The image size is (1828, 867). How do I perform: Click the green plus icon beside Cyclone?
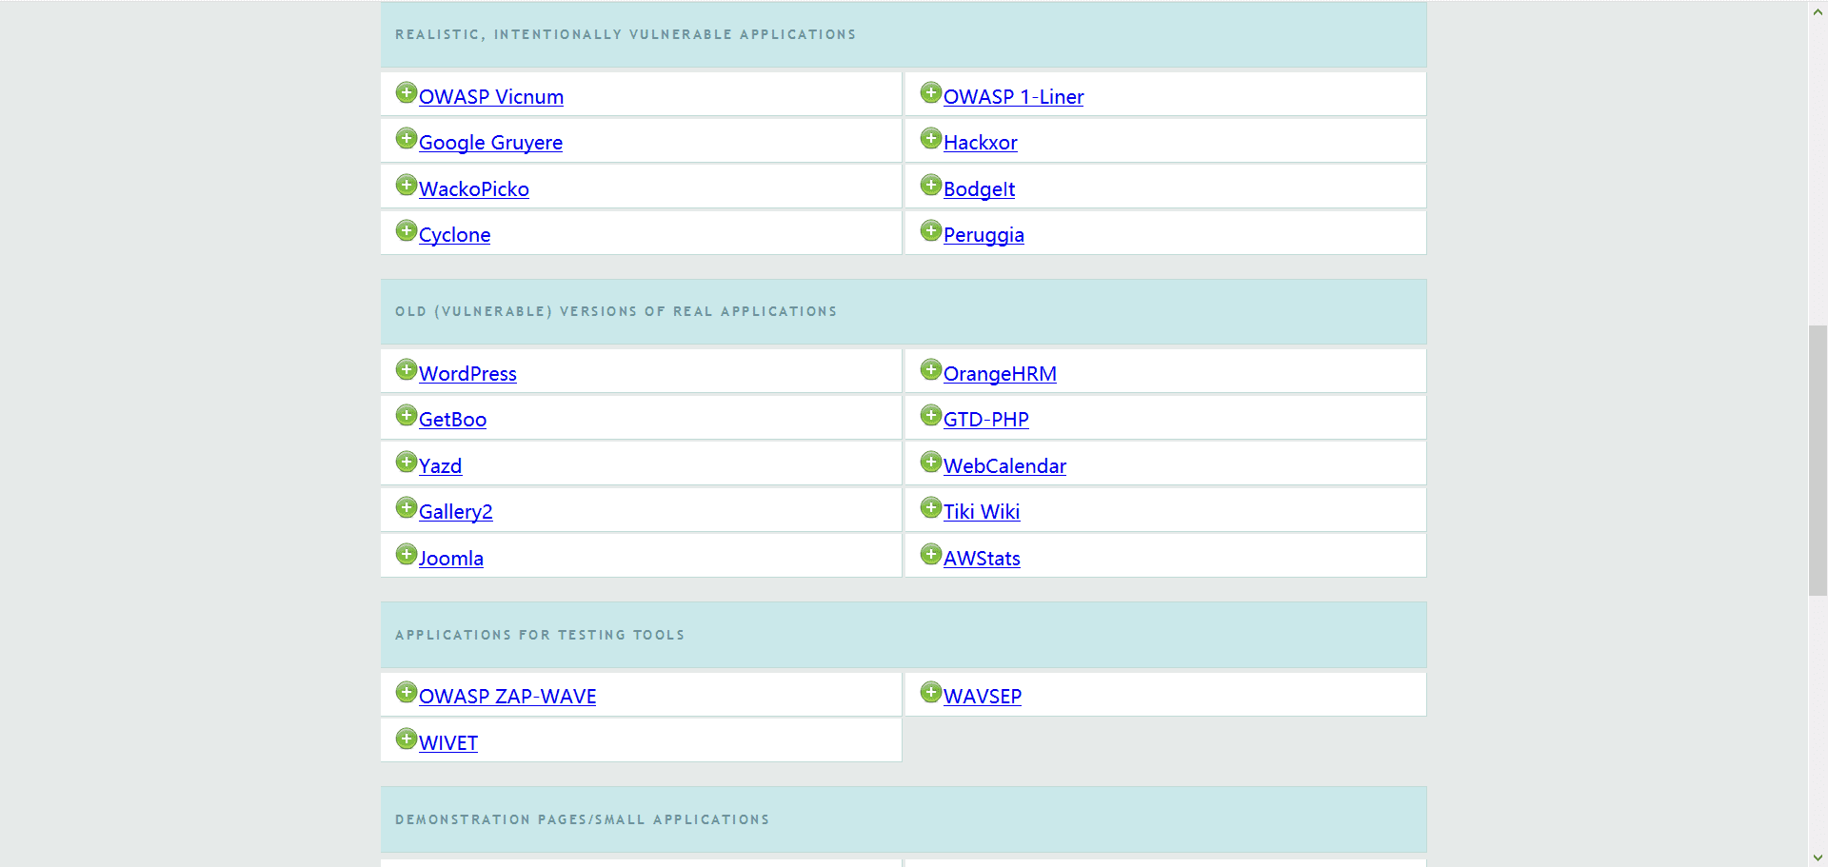click(x=407, y=230)
